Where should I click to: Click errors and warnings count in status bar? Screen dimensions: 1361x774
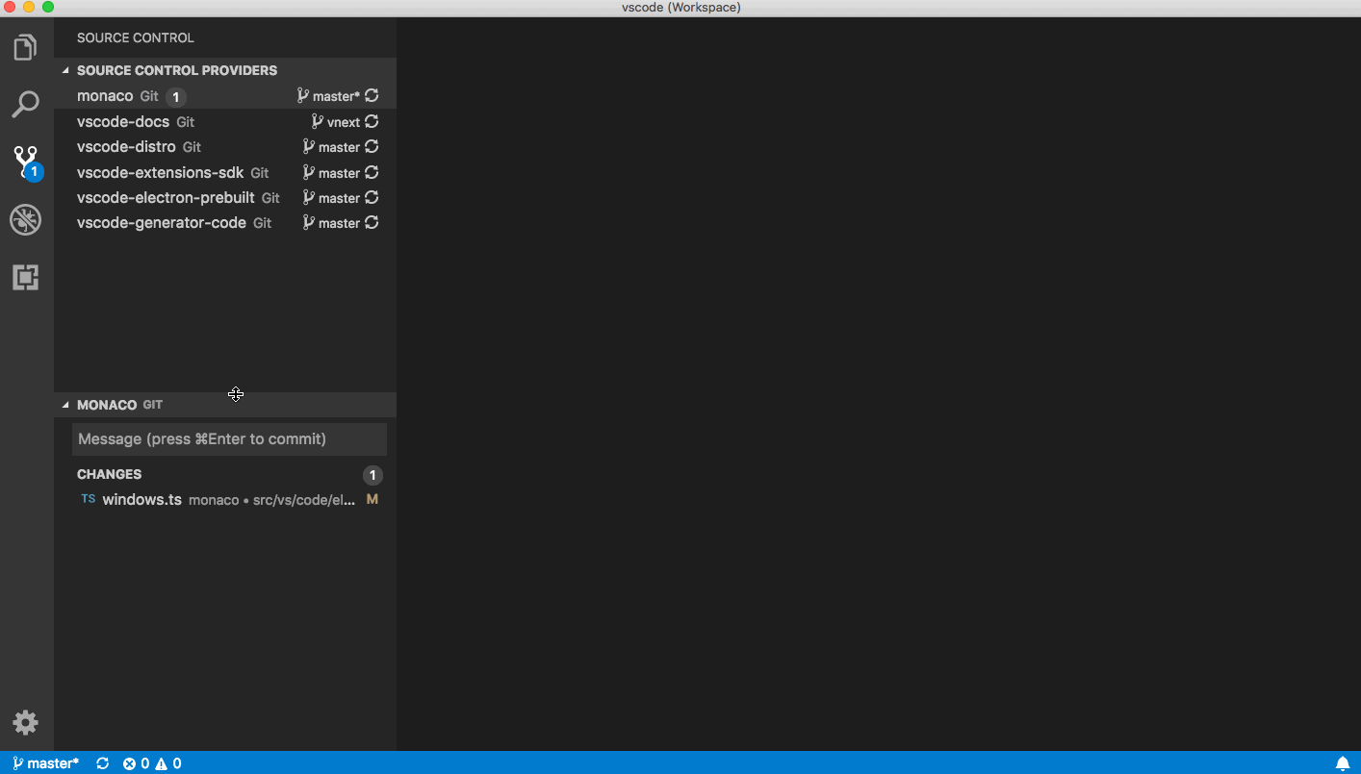coord(152,763)
